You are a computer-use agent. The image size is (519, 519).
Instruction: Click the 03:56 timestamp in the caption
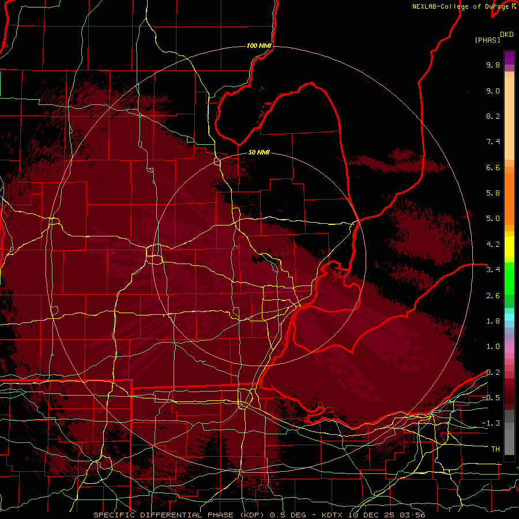pos(412,515)
